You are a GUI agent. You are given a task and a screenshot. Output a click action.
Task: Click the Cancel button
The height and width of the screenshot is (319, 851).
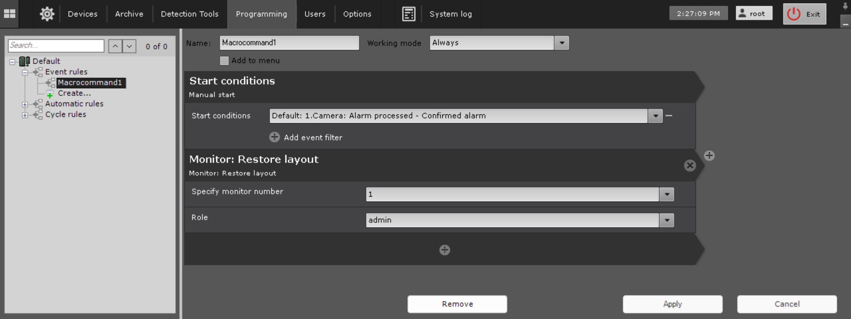[787, 304]
